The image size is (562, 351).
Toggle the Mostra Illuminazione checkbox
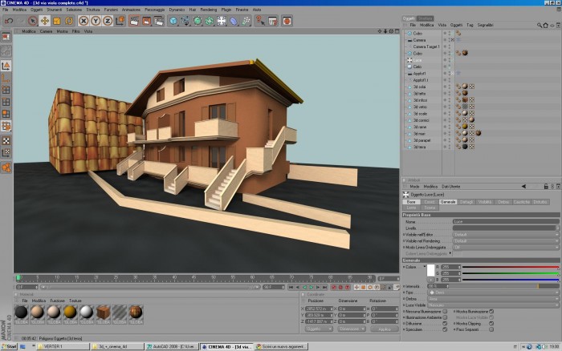(491, 312)
